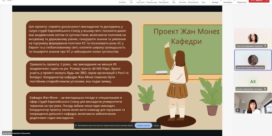Select Артем Спартакович Хачатрян participant tile

point(253,82)
